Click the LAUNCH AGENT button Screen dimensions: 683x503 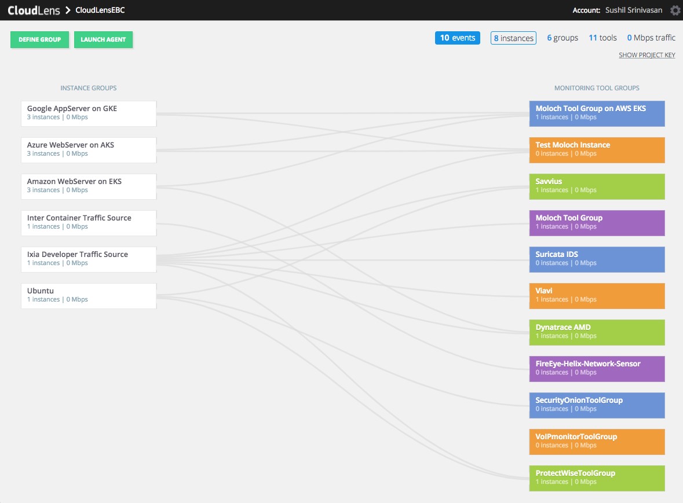(x=103, y=39)
